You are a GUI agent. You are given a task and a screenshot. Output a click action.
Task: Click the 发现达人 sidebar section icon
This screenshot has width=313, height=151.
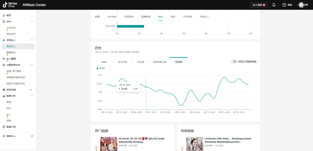[4, 40]
